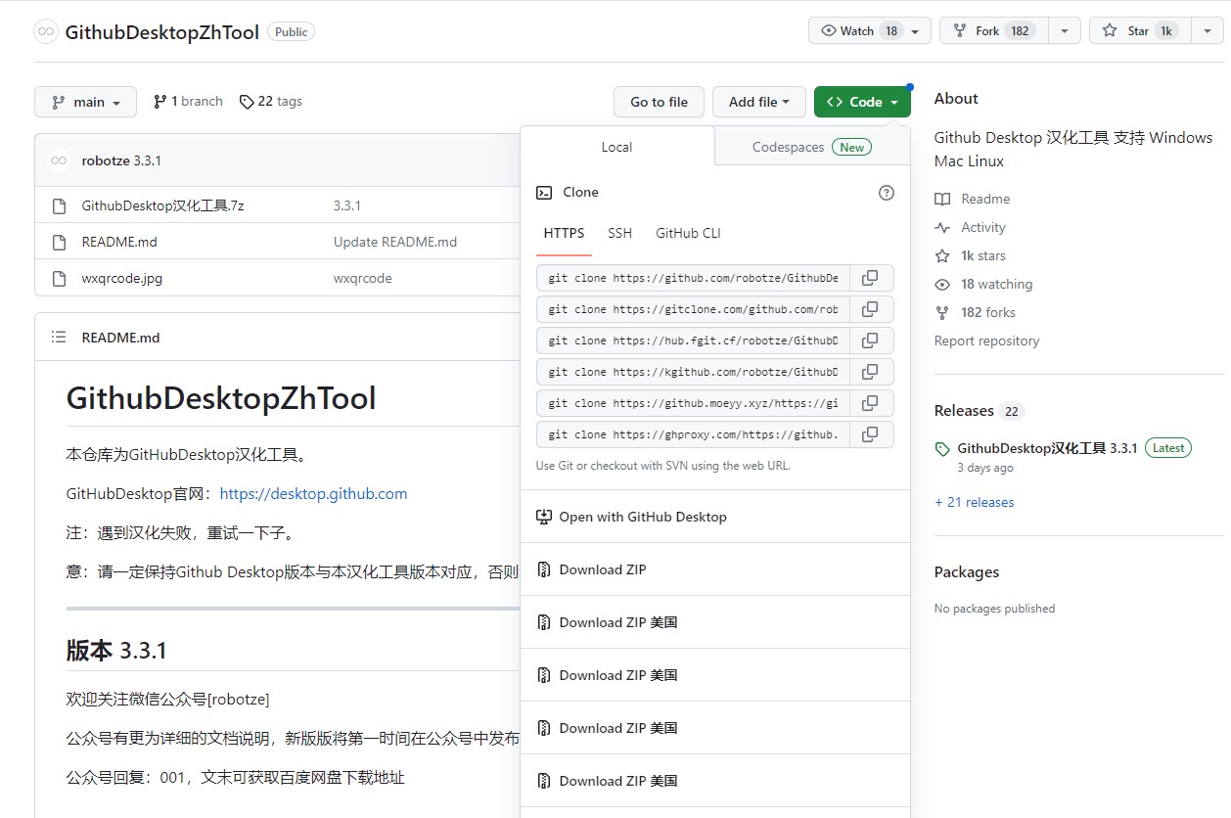Copy the kgithub.com clone command
Image resolution: width=1231 pixels, height=818 pixels.
pyautogui.click(x=870, y=372)
